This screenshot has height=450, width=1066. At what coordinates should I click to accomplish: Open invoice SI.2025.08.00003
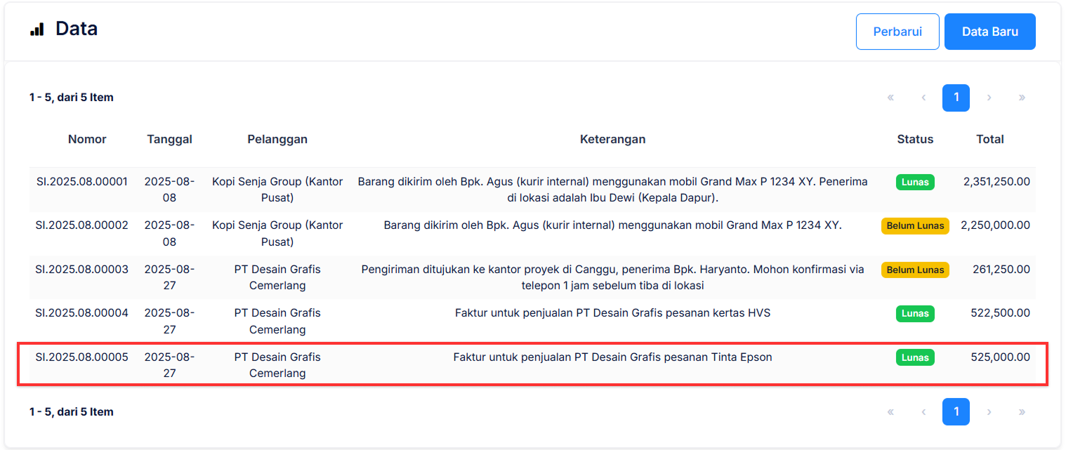click(82, 270)
